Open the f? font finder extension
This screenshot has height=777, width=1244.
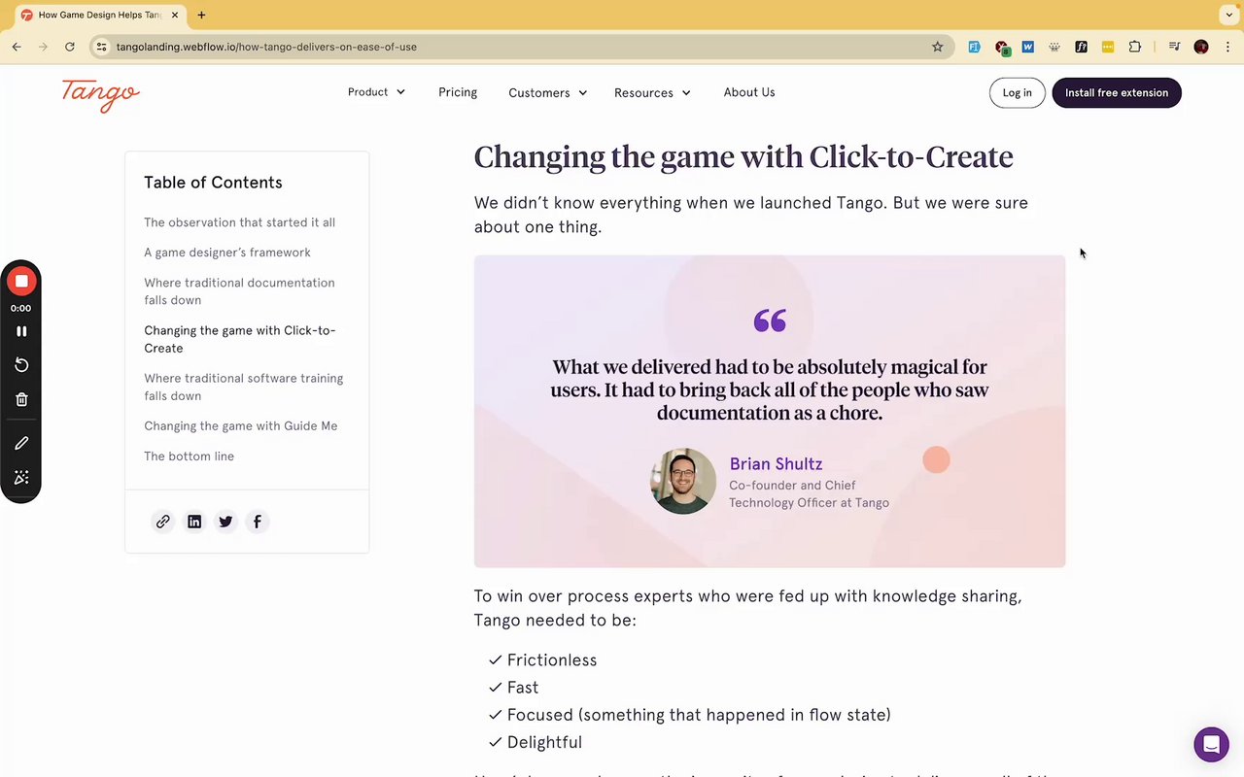point(1081,47)
